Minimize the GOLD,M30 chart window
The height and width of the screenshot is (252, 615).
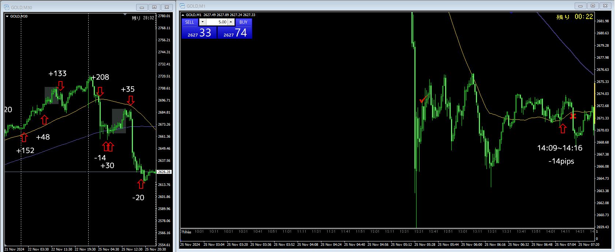point(142,7)
